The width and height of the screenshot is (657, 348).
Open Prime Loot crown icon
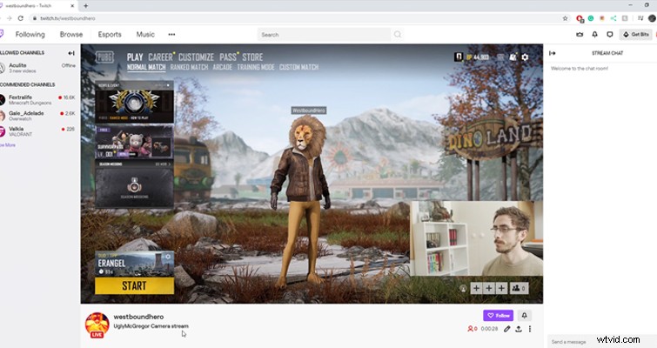[580, 34]
